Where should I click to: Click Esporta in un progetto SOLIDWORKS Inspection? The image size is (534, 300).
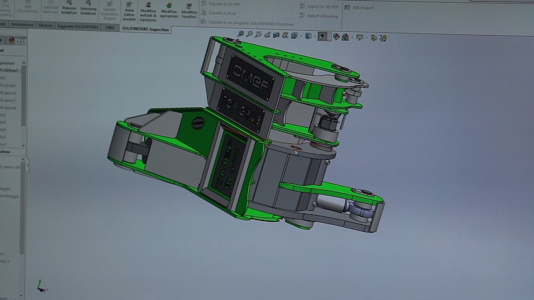coord(247,24)
